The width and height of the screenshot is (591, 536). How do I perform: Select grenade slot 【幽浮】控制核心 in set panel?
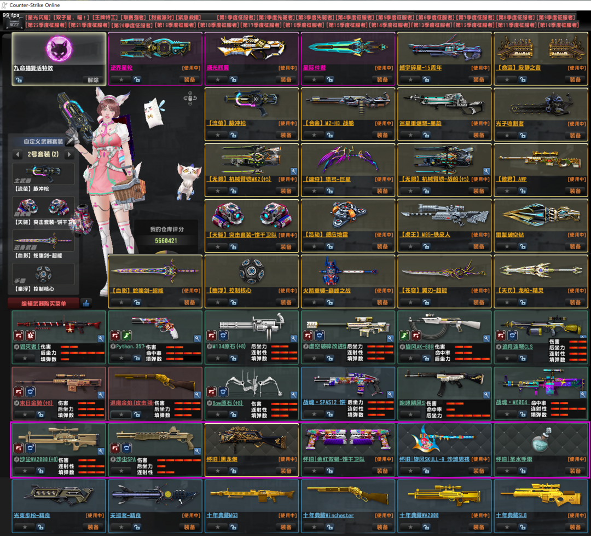point(43,274)
